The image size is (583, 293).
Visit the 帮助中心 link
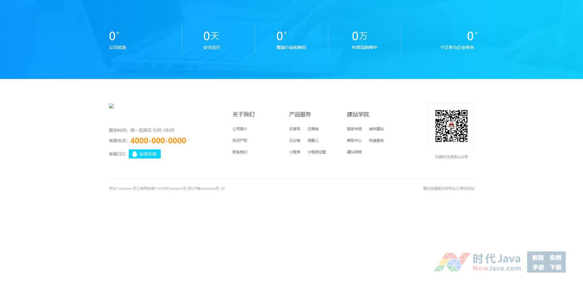pos(354,140)
